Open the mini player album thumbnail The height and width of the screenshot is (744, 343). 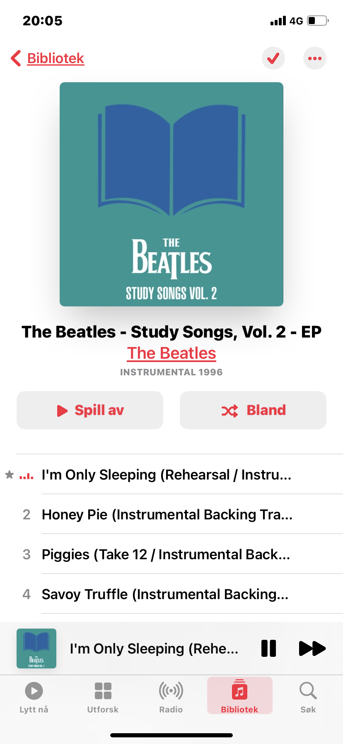[36, 649]
